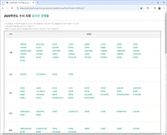Open the 서울과학기술대 link
167x135 pixels.
[x=25, y=51]
